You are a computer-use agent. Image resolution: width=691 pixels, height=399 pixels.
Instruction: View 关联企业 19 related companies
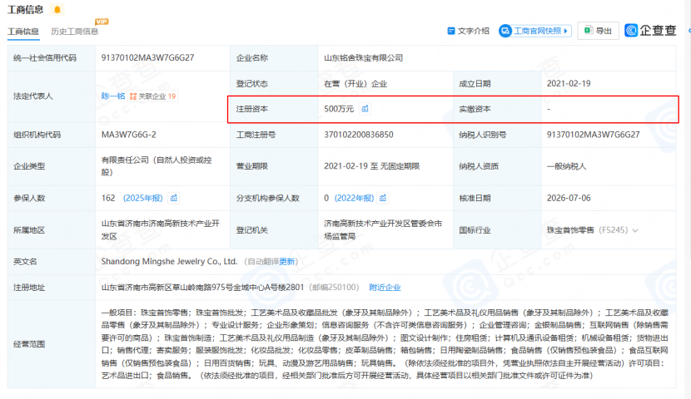152,96
